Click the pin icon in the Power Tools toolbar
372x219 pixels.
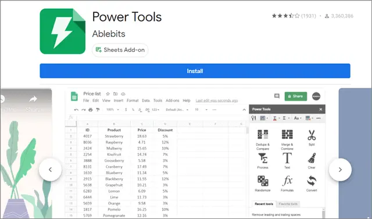[253, 118]
